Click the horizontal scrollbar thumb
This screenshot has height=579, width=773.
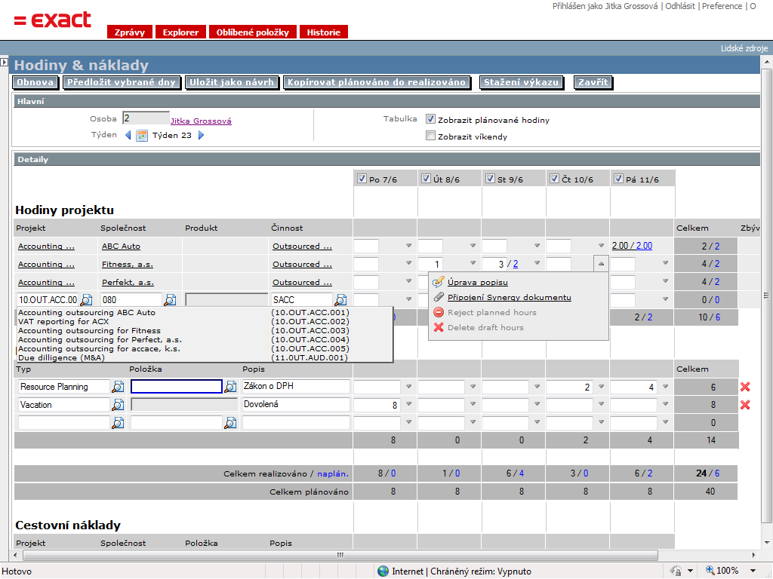[x=340, y=555]
